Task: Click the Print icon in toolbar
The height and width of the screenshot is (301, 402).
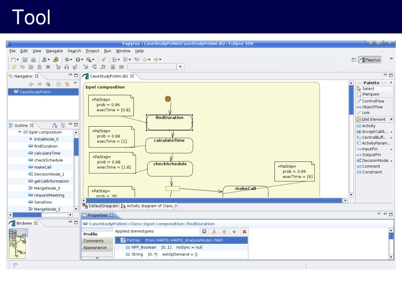Action: pyautogui.click(x=33, y=60)
